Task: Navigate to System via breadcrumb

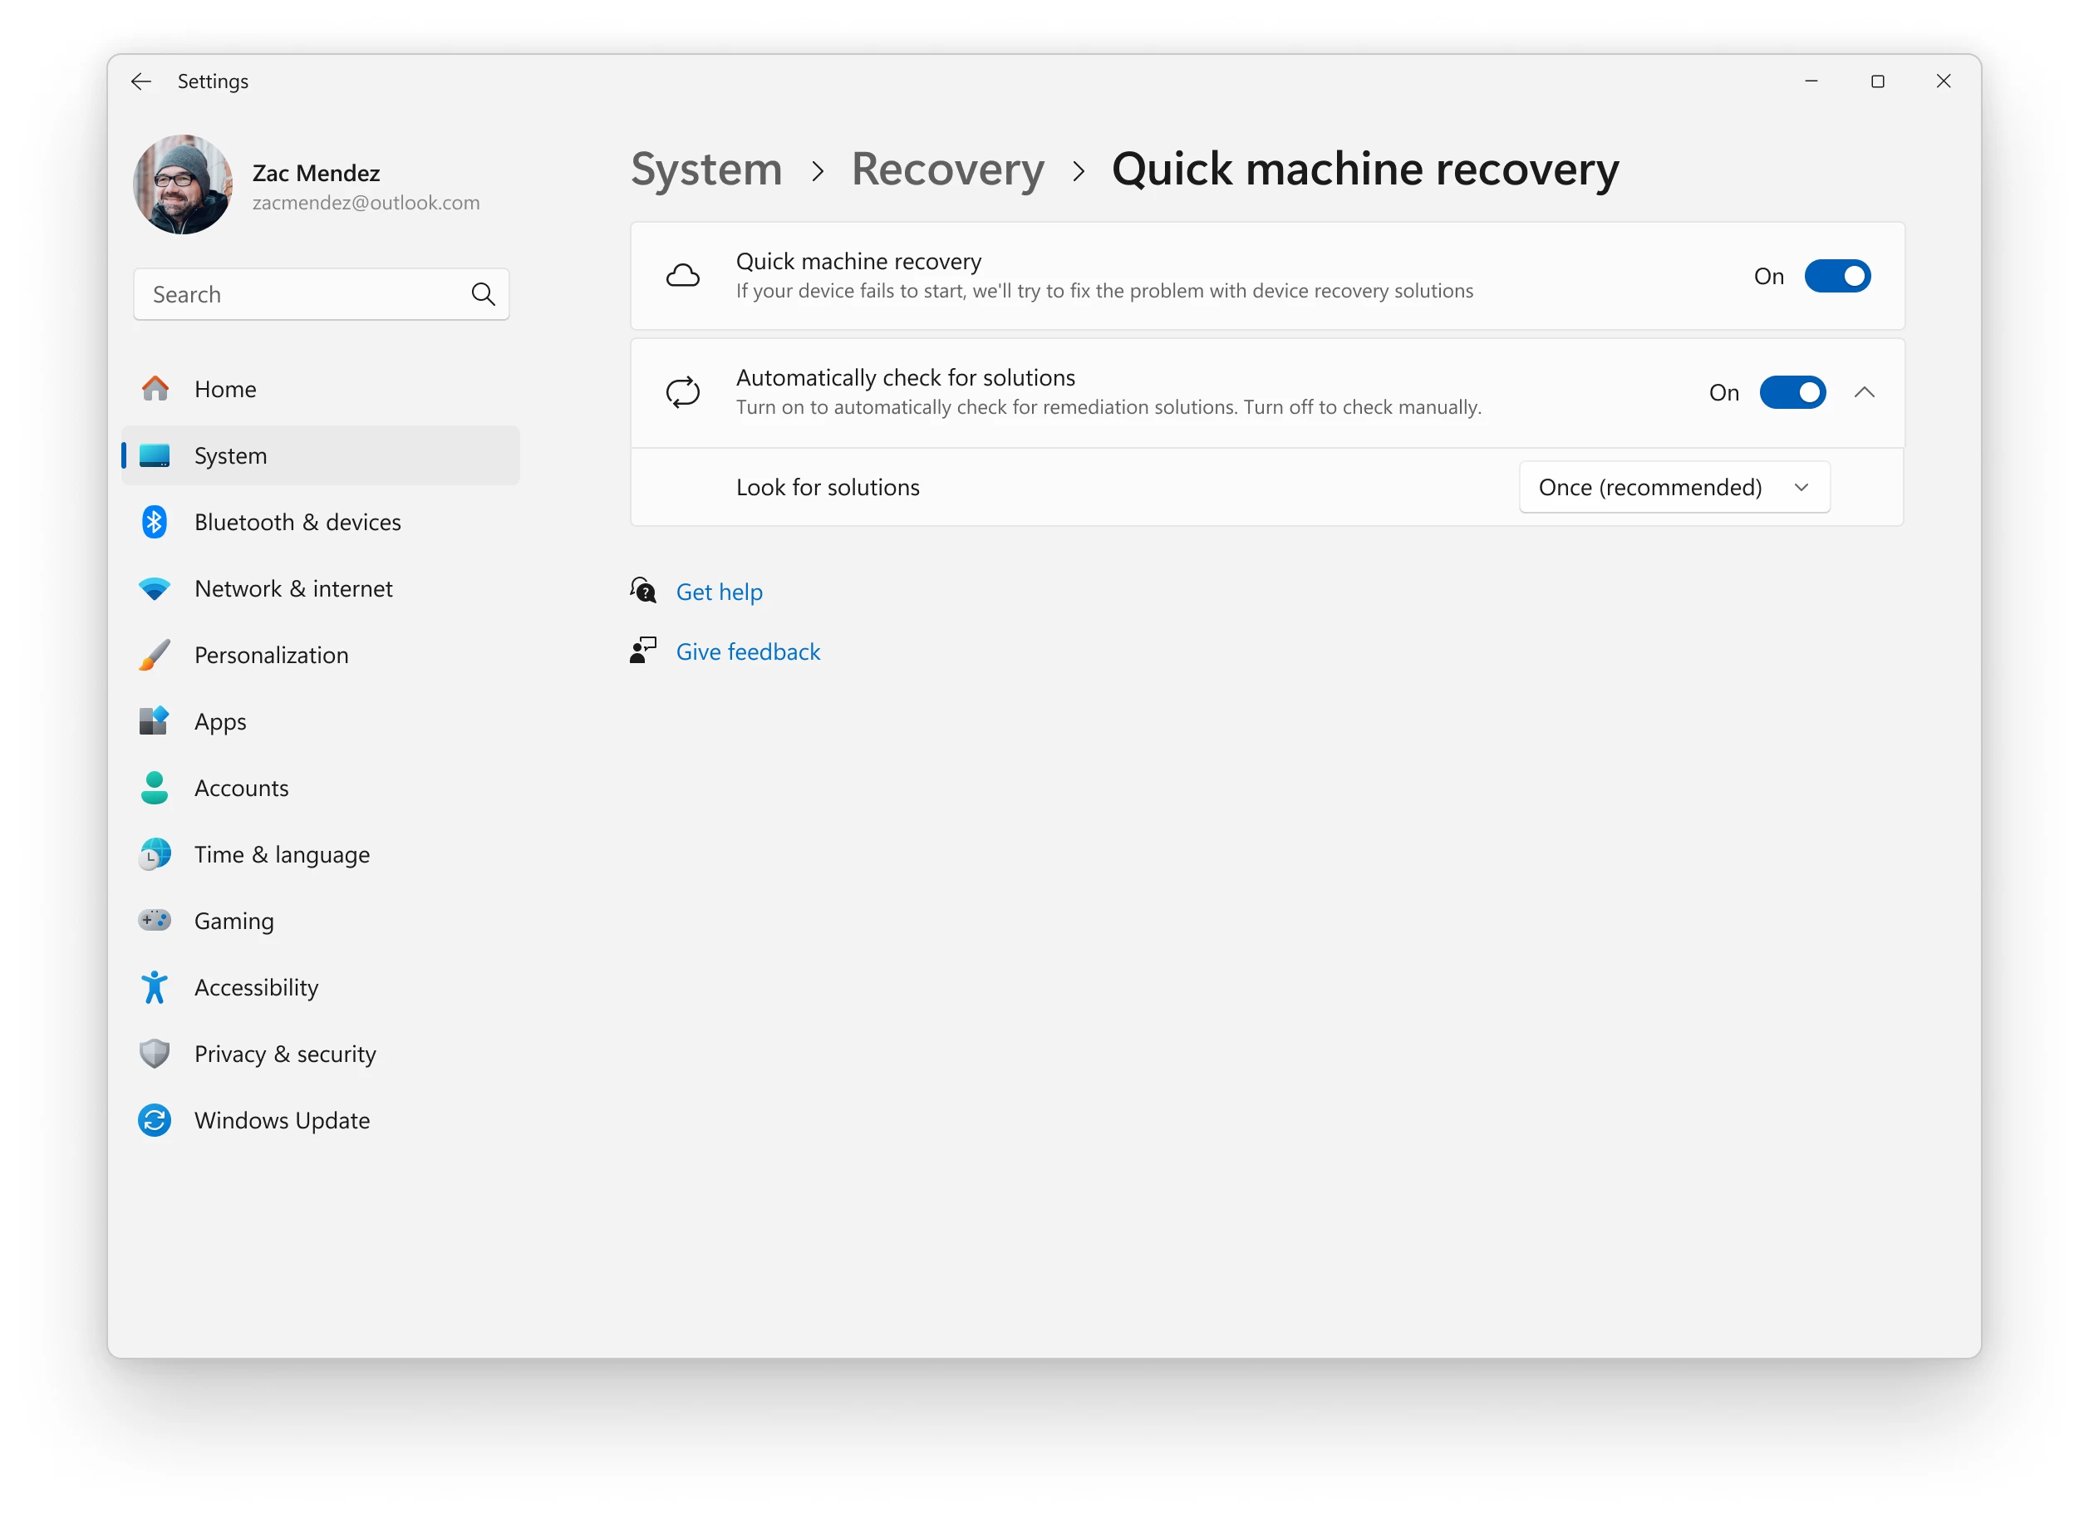Action: (705, 170)
